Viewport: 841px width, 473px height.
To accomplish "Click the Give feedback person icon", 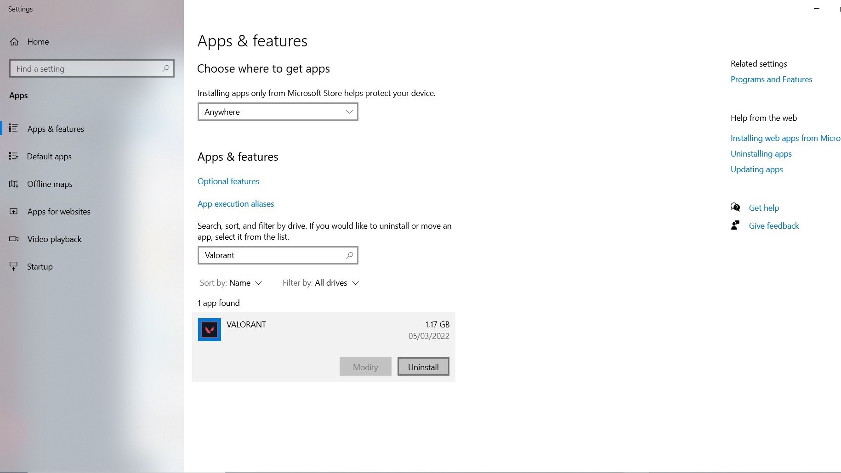I will (735, 225).
